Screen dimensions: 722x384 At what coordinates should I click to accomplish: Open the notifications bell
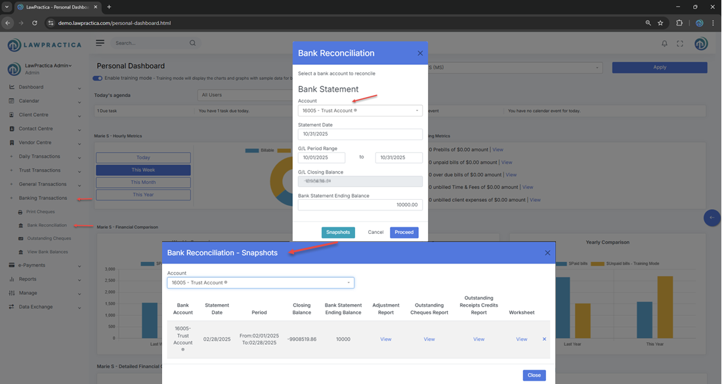pyautogui.click(x=664, y=44)
